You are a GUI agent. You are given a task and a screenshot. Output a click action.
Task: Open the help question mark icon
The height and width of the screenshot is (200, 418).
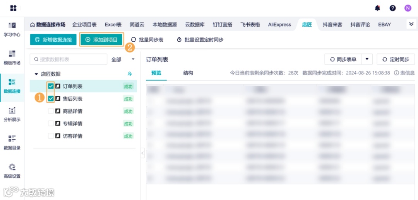point(393,8)
